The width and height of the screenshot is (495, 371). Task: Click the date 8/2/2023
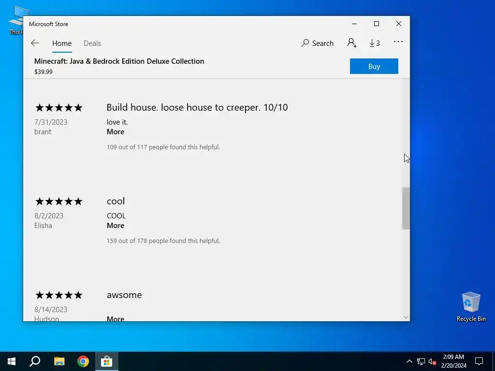click(49, 216)
